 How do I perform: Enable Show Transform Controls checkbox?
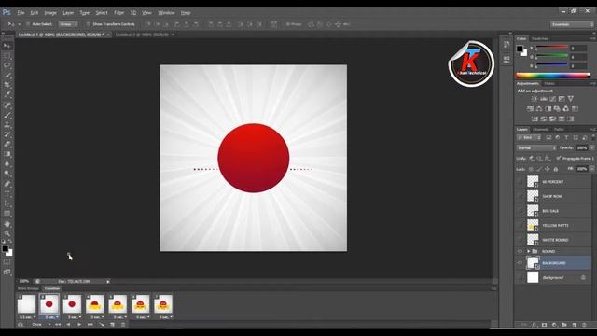click(x=89, y=24)
